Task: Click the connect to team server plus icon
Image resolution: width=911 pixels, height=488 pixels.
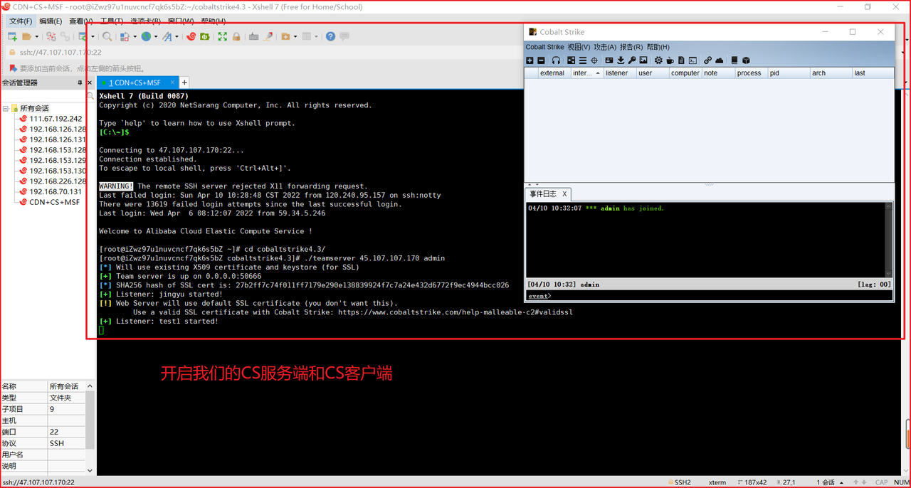Action: pos(530,60)
